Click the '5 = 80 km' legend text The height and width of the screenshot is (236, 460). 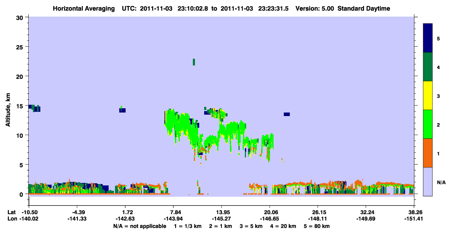317,226
